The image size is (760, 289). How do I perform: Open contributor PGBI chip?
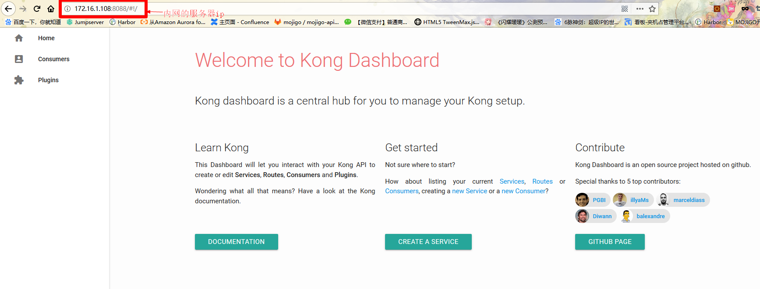pyautogui.click(x=593, y=200)
